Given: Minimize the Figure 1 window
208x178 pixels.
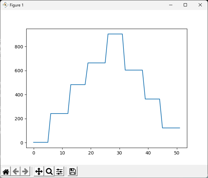Looking at the screenshot, I should (x=170, y=5).
